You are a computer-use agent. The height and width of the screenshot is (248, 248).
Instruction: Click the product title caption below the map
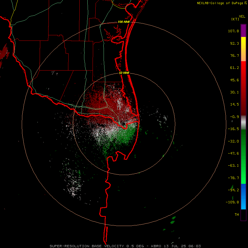pos(125,246)
